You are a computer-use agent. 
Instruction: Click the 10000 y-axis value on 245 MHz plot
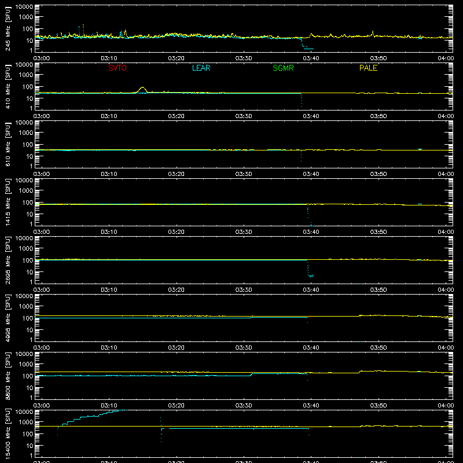click(24, 7)
